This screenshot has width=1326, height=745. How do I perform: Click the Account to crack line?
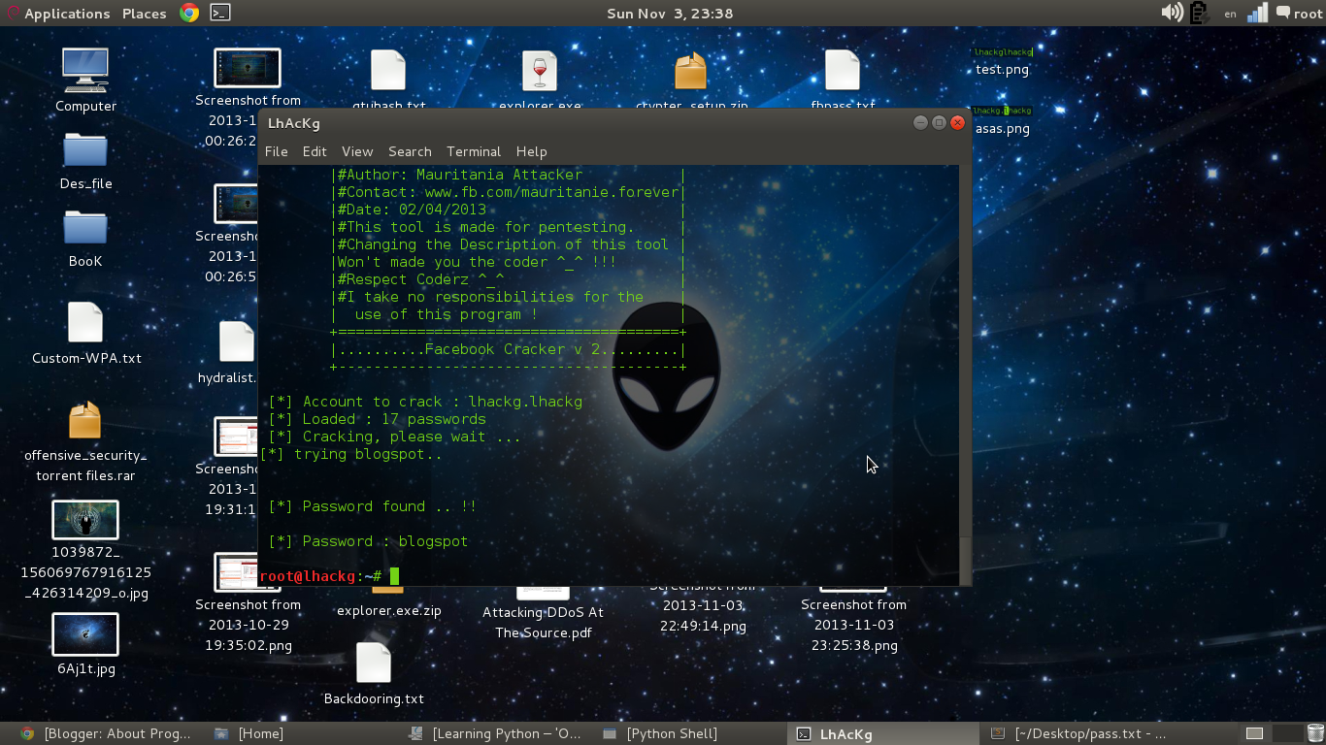tap(425, 402)
